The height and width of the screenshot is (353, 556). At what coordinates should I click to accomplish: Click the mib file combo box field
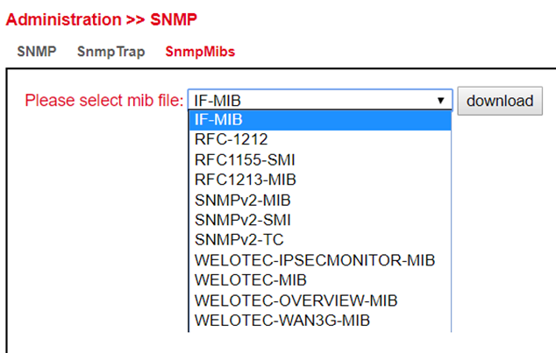(x=310, y=100)
